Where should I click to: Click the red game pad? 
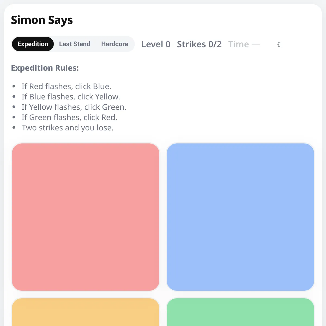[86, 217]
